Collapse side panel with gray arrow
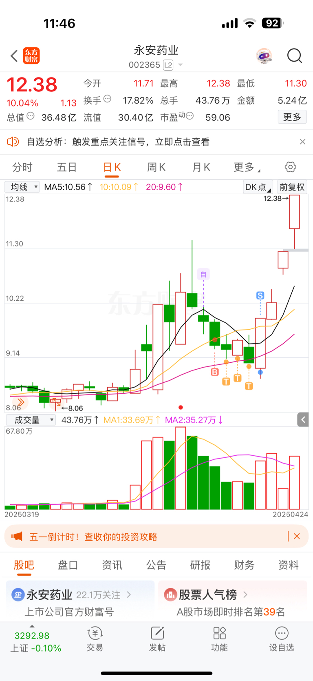This screenshot has width=313, height=681. tap(303, 419)
